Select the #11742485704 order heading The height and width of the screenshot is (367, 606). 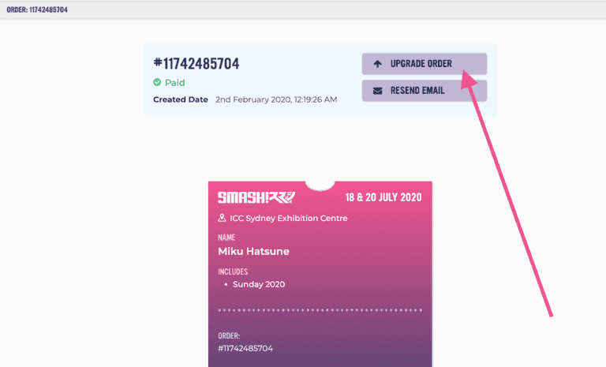pos(196,63)
